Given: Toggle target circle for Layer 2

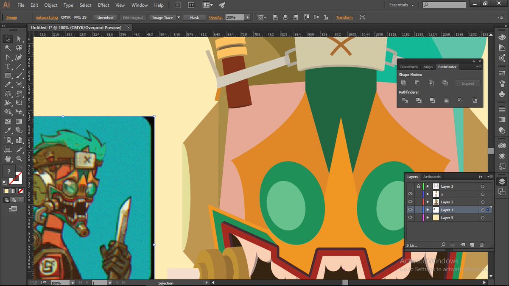Looking at the screenshot, I should coord(483,202).
